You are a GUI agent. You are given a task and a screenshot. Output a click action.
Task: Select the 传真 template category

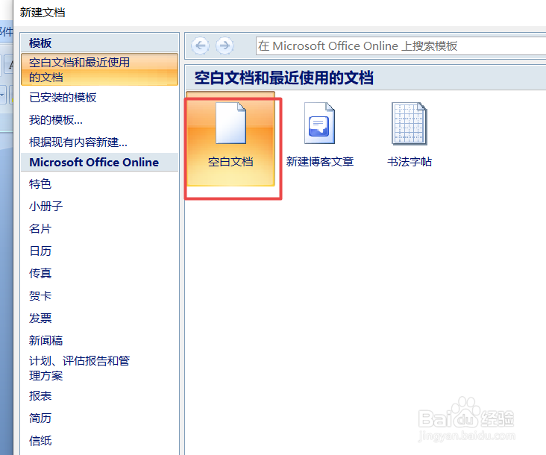(40, 273)
